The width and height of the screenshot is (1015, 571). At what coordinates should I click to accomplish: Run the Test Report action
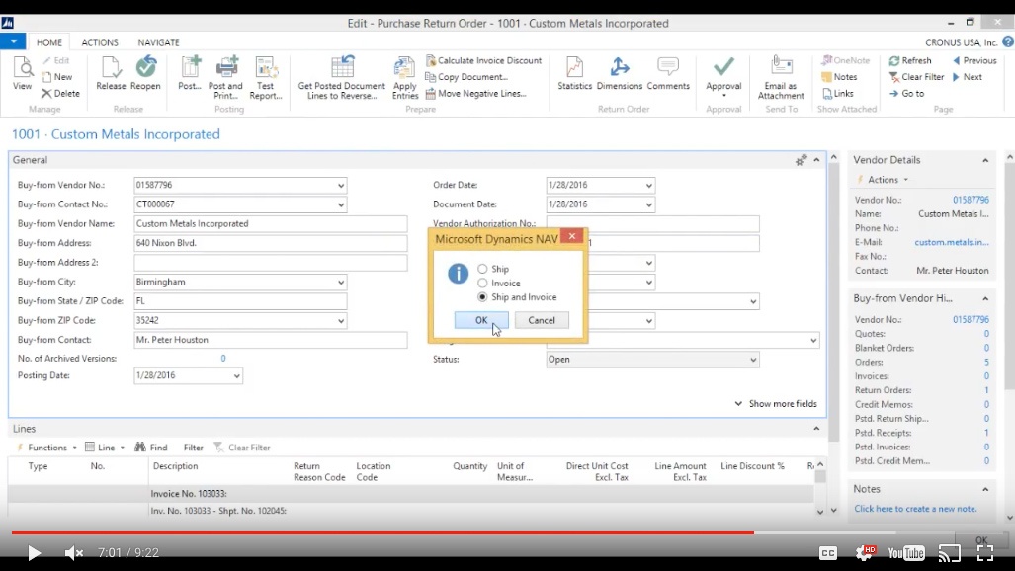(266, 78)
